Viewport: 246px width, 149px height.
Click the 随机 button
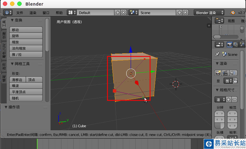(26, 98)
